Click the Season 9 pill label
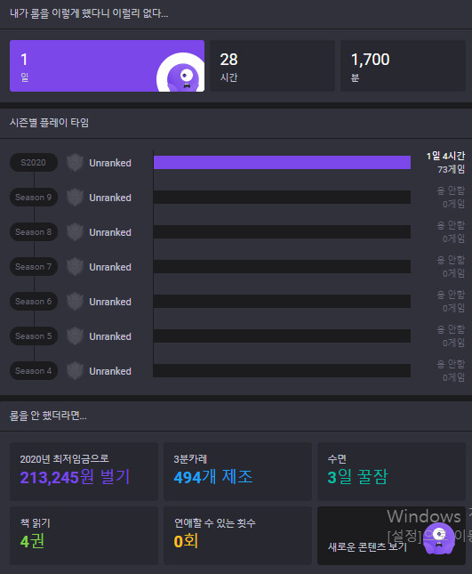The width and height of the screenshot is (472, 574). 34,198
